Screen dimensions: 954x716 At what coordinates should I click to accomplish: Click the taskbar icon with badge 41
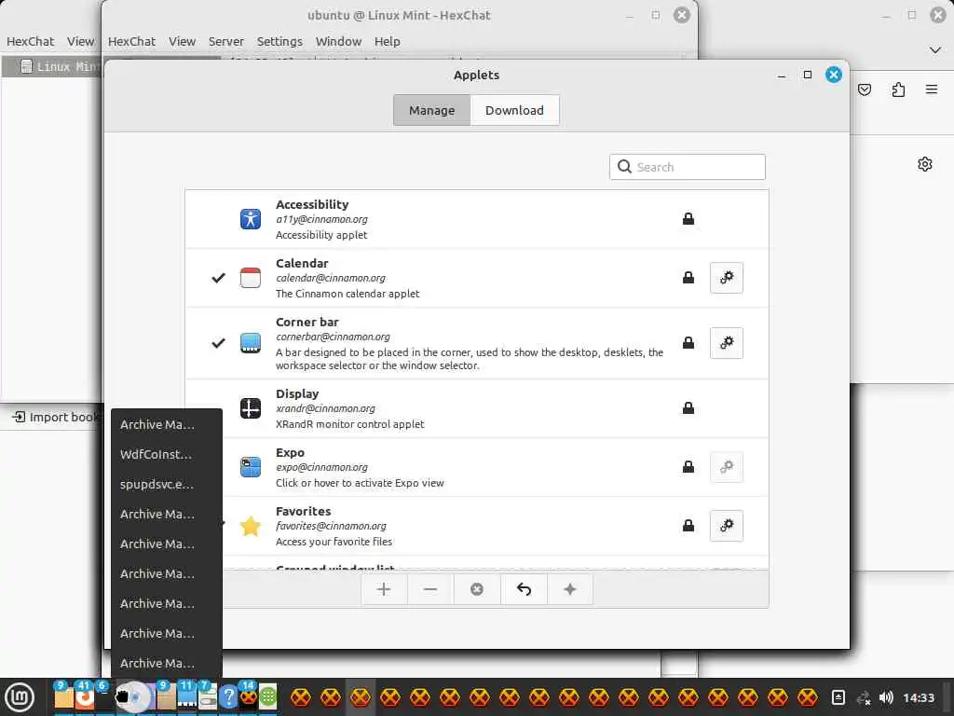84,695
